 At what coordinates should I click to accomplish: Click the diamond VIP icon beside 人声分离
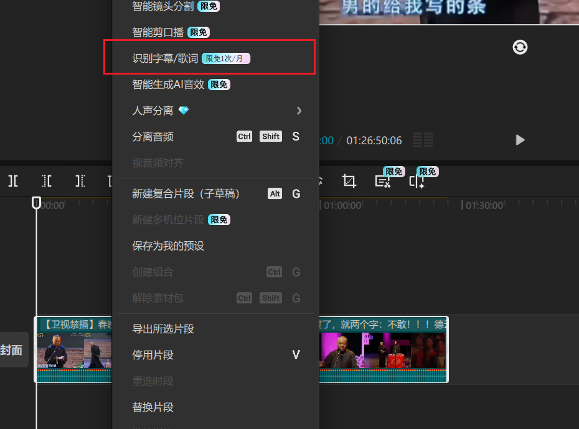184,110
